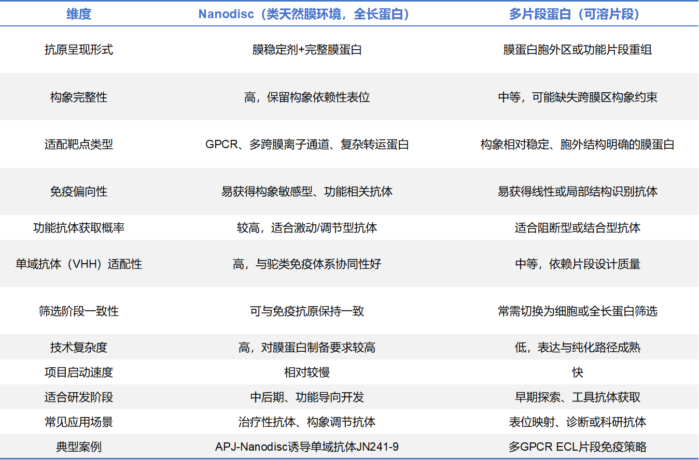Viewport: 699px width, 460px height.
Task: Click the 治疗性抗体、构象调节抗体 cell
Action: click(306, 422)
